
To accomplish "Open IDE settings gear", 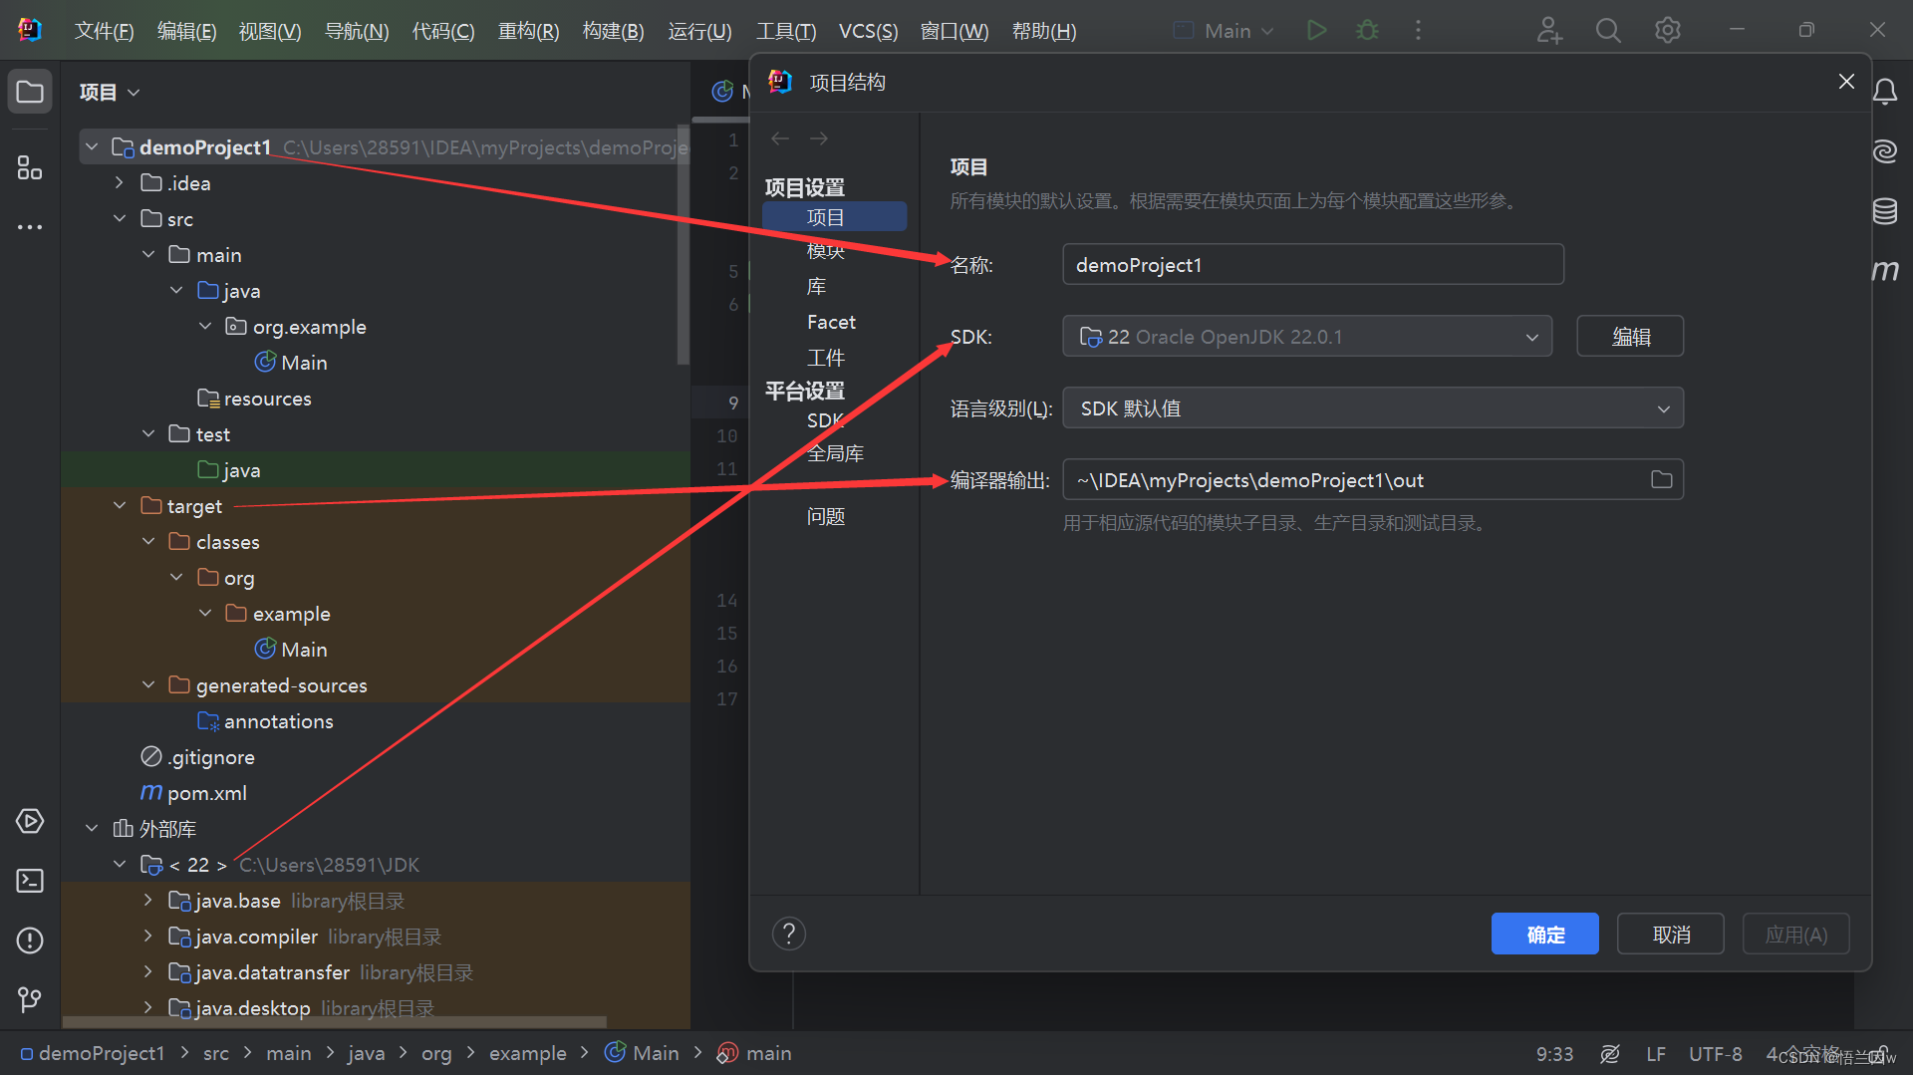I will 1667,30.
